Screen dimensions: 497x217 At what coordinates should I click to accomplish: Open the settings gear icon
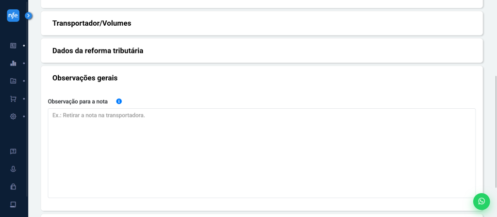point(13,117)
